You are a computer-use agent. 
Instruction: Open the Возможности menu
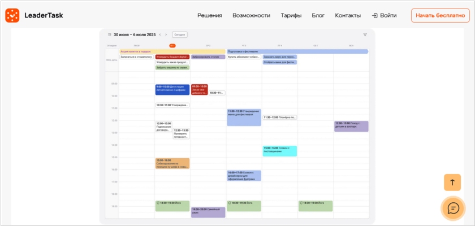coord(251,15)
